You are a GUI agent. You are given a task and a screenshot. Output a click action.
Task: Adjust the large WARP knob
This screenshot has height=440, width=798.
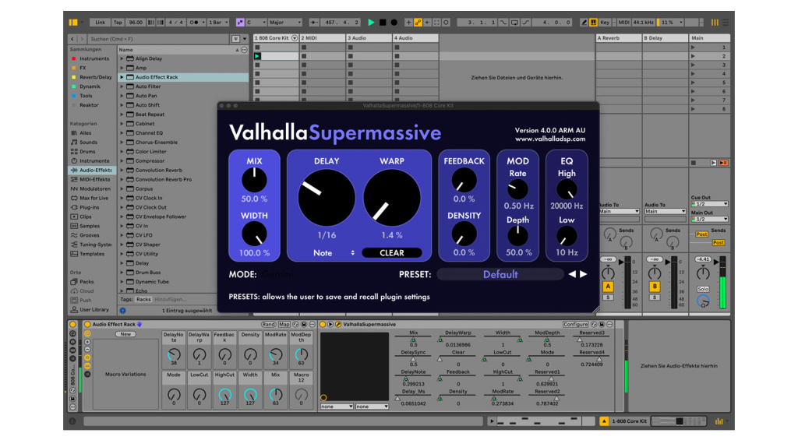pos(392,198)
